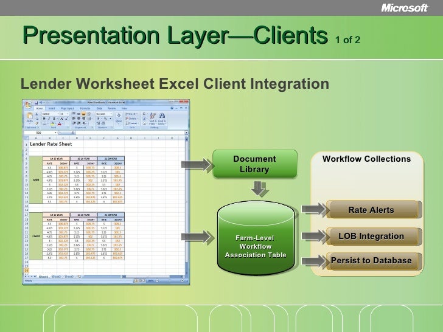443x332 pixels.
Task: Click the Persist to Database workflow button
Action: click(373, 261)
